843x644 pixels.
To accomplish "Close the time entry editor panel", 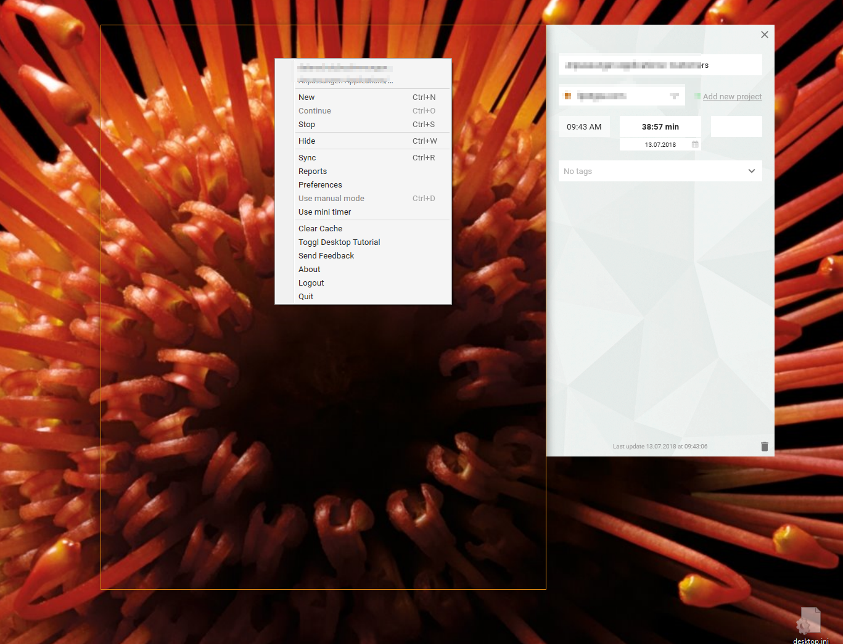I will coord(765,35).
